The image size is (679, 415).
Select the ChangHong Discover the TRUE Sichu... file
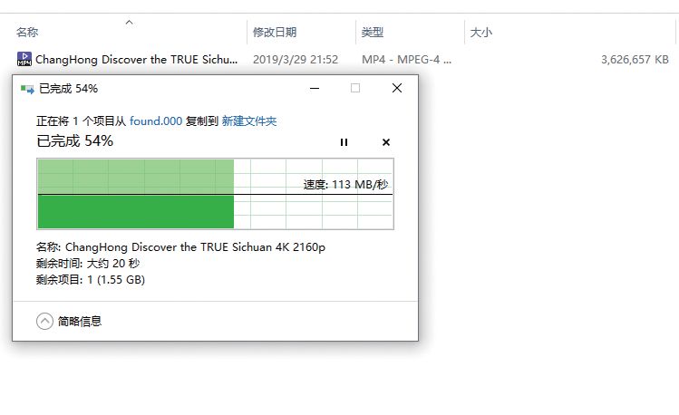[x=136, y=59]
